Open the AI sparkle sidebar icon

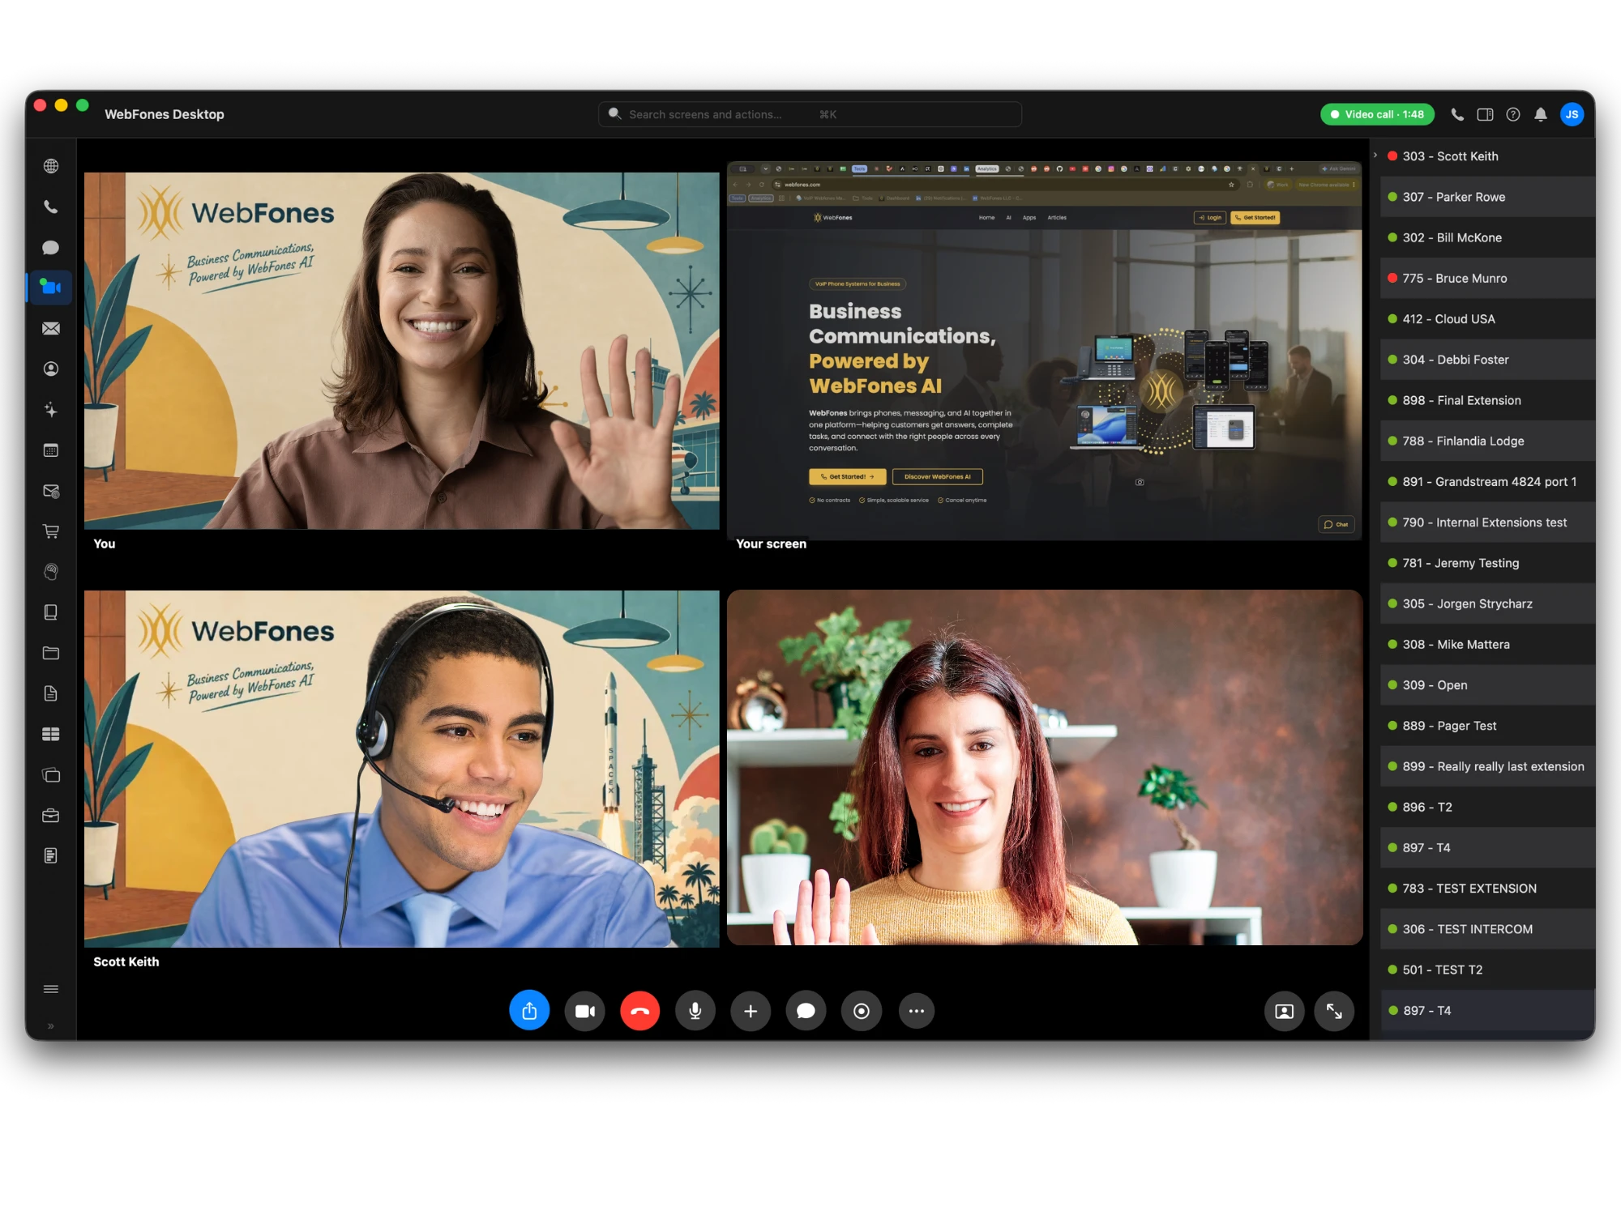click(51, 410)
